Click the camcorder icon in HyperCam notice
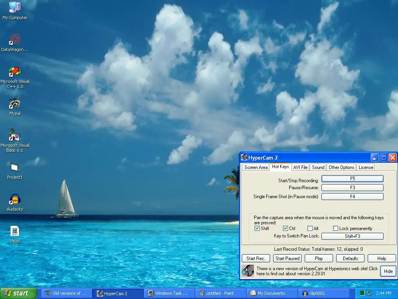 248,271
